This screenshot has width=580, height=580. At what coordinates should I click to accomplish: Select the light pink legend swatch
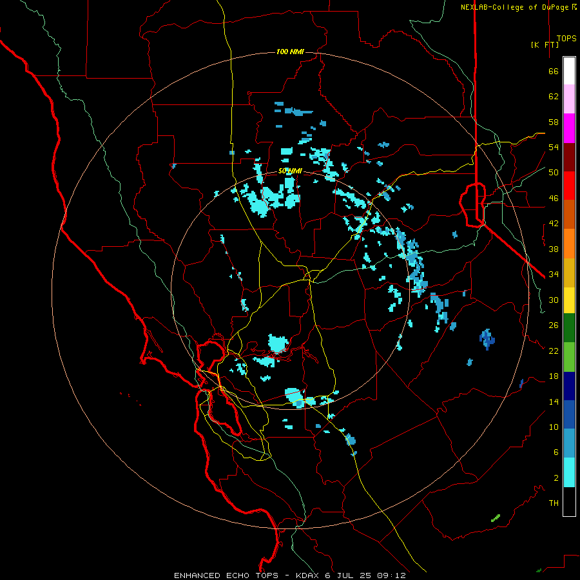point(569,99)
